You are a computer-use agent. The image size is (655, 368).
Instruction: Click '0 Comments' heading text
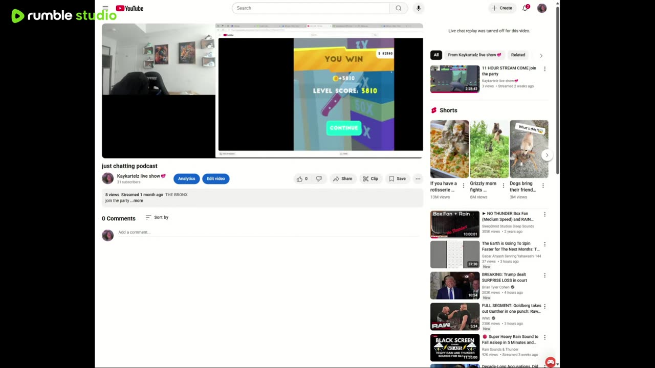click(x=119, y=218)
